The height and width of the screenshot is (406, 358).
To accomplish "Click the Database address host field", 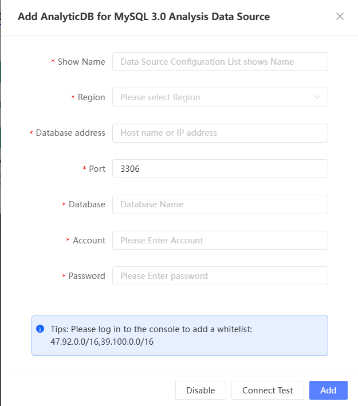I will click(x=220, y=133).
